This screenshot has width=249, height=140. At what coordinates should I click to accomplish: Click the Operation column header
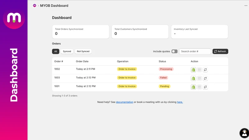pos(123,61)
